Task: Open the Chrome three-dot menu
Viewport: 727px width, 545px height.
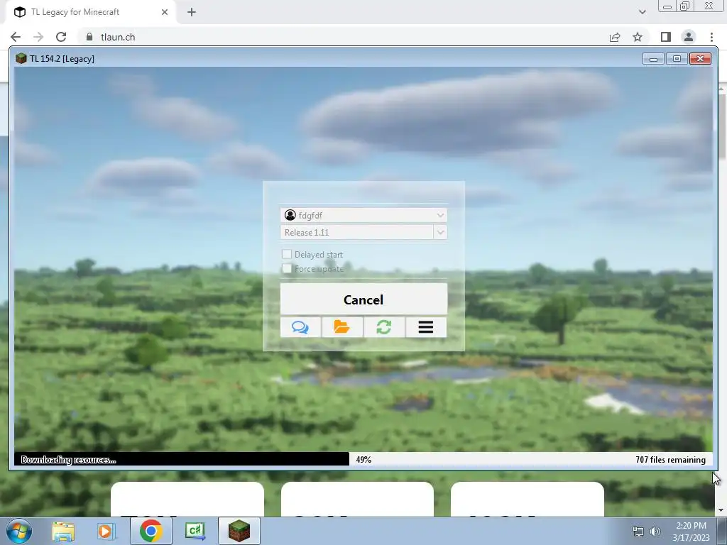Action: (x=711, y=37)
